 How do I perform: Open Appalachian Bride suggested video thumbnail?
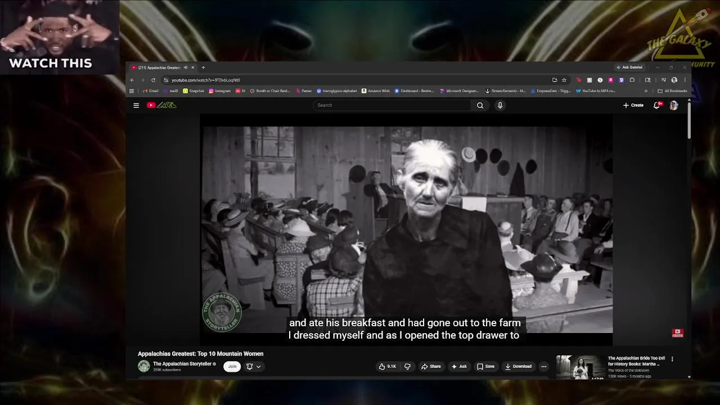point(581,367)
